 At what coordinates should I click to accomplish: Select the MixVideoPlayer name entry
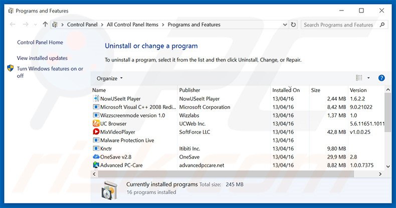coord(117,132)
